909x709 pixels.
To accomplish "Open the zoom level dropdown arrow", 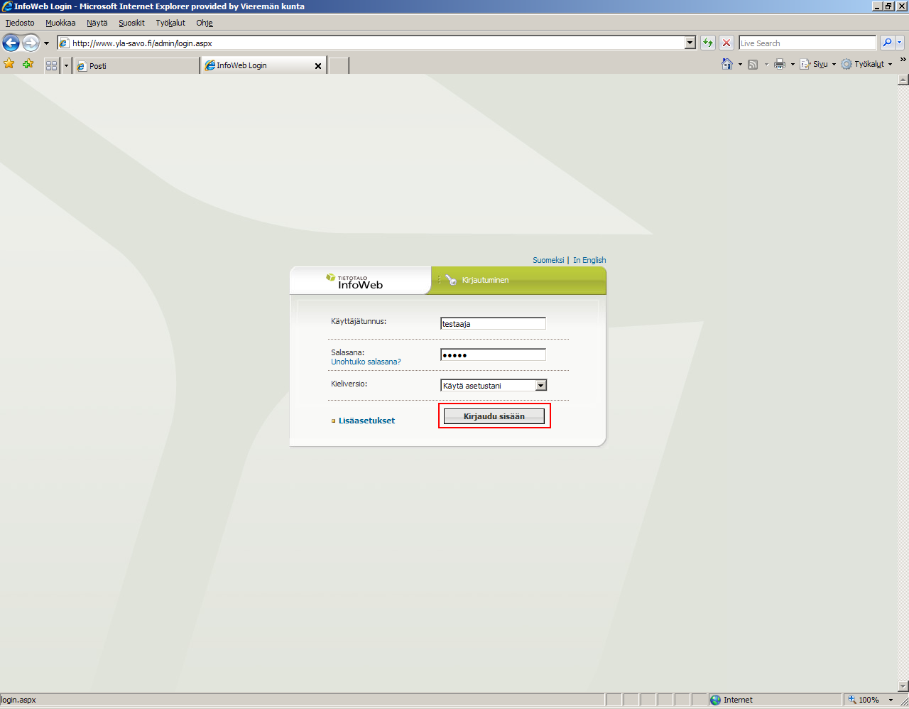I will [891, 700].
